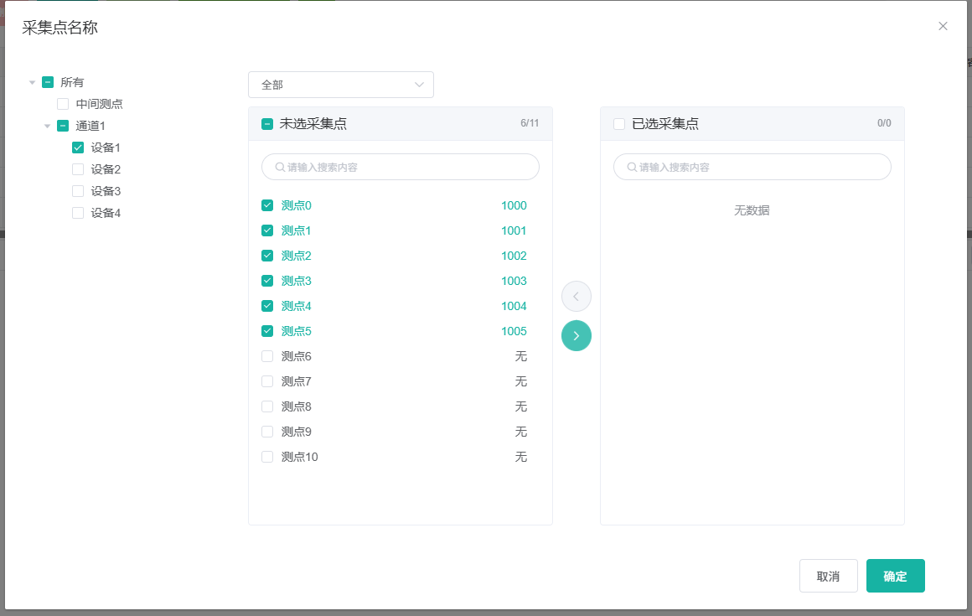Uncheck 测点0 in the unselected list
Screen dimensions: 972x616
coord(267,205)
